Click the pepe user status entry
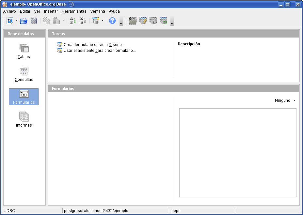Viewport: 303px width, 215px height. pyautogui.click(x=202, y=210)
